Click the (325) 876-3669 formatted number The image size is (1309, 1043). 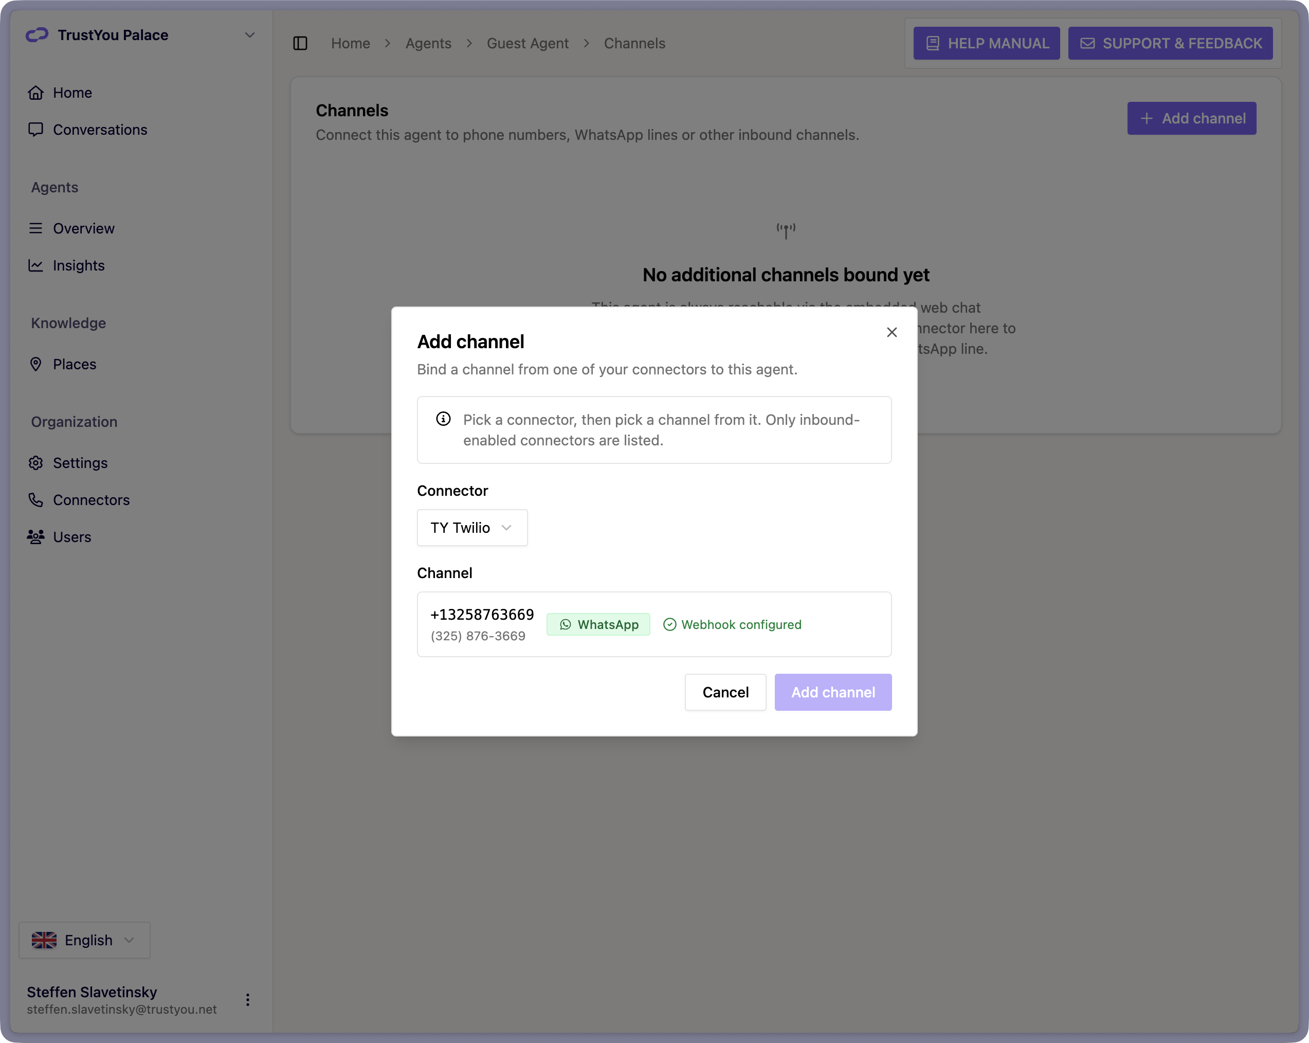point(478,636)
